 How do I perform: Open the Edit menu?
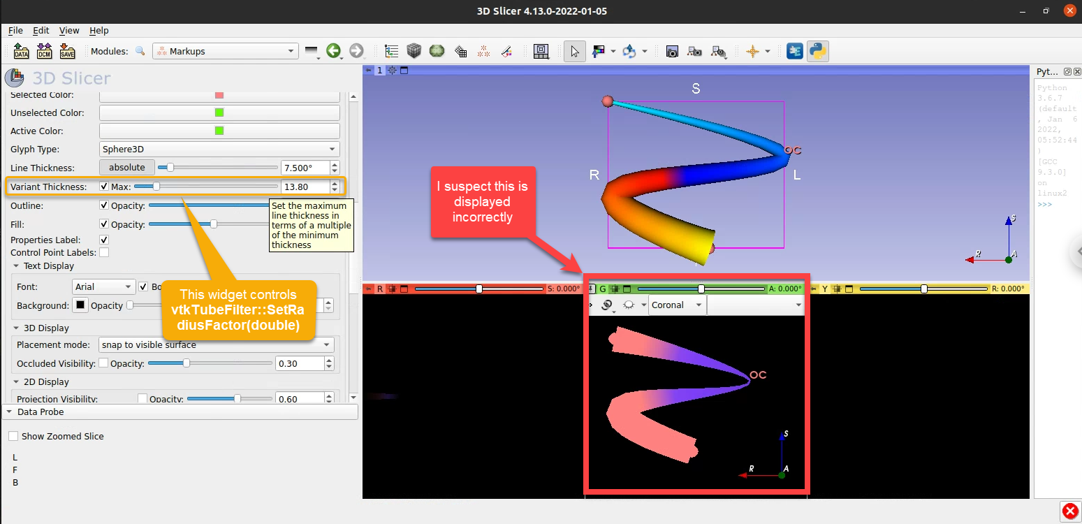41,31
